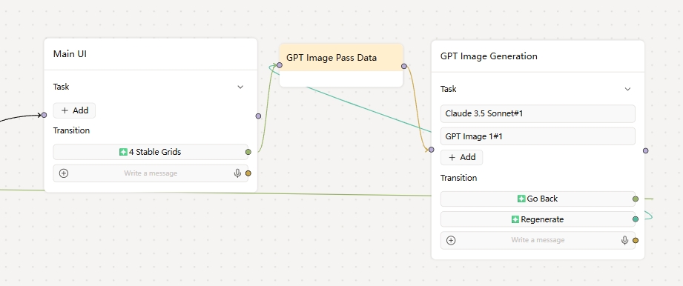
Task: Click the green output port beside Go Back
Action: (636, 199)
